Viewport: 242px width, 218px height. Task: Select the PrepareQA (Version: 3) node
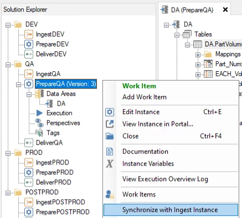(x=66, y=84)
